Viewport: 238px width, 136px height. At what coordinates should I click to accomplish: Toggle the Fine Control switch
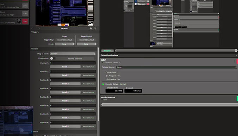point(52,58)
